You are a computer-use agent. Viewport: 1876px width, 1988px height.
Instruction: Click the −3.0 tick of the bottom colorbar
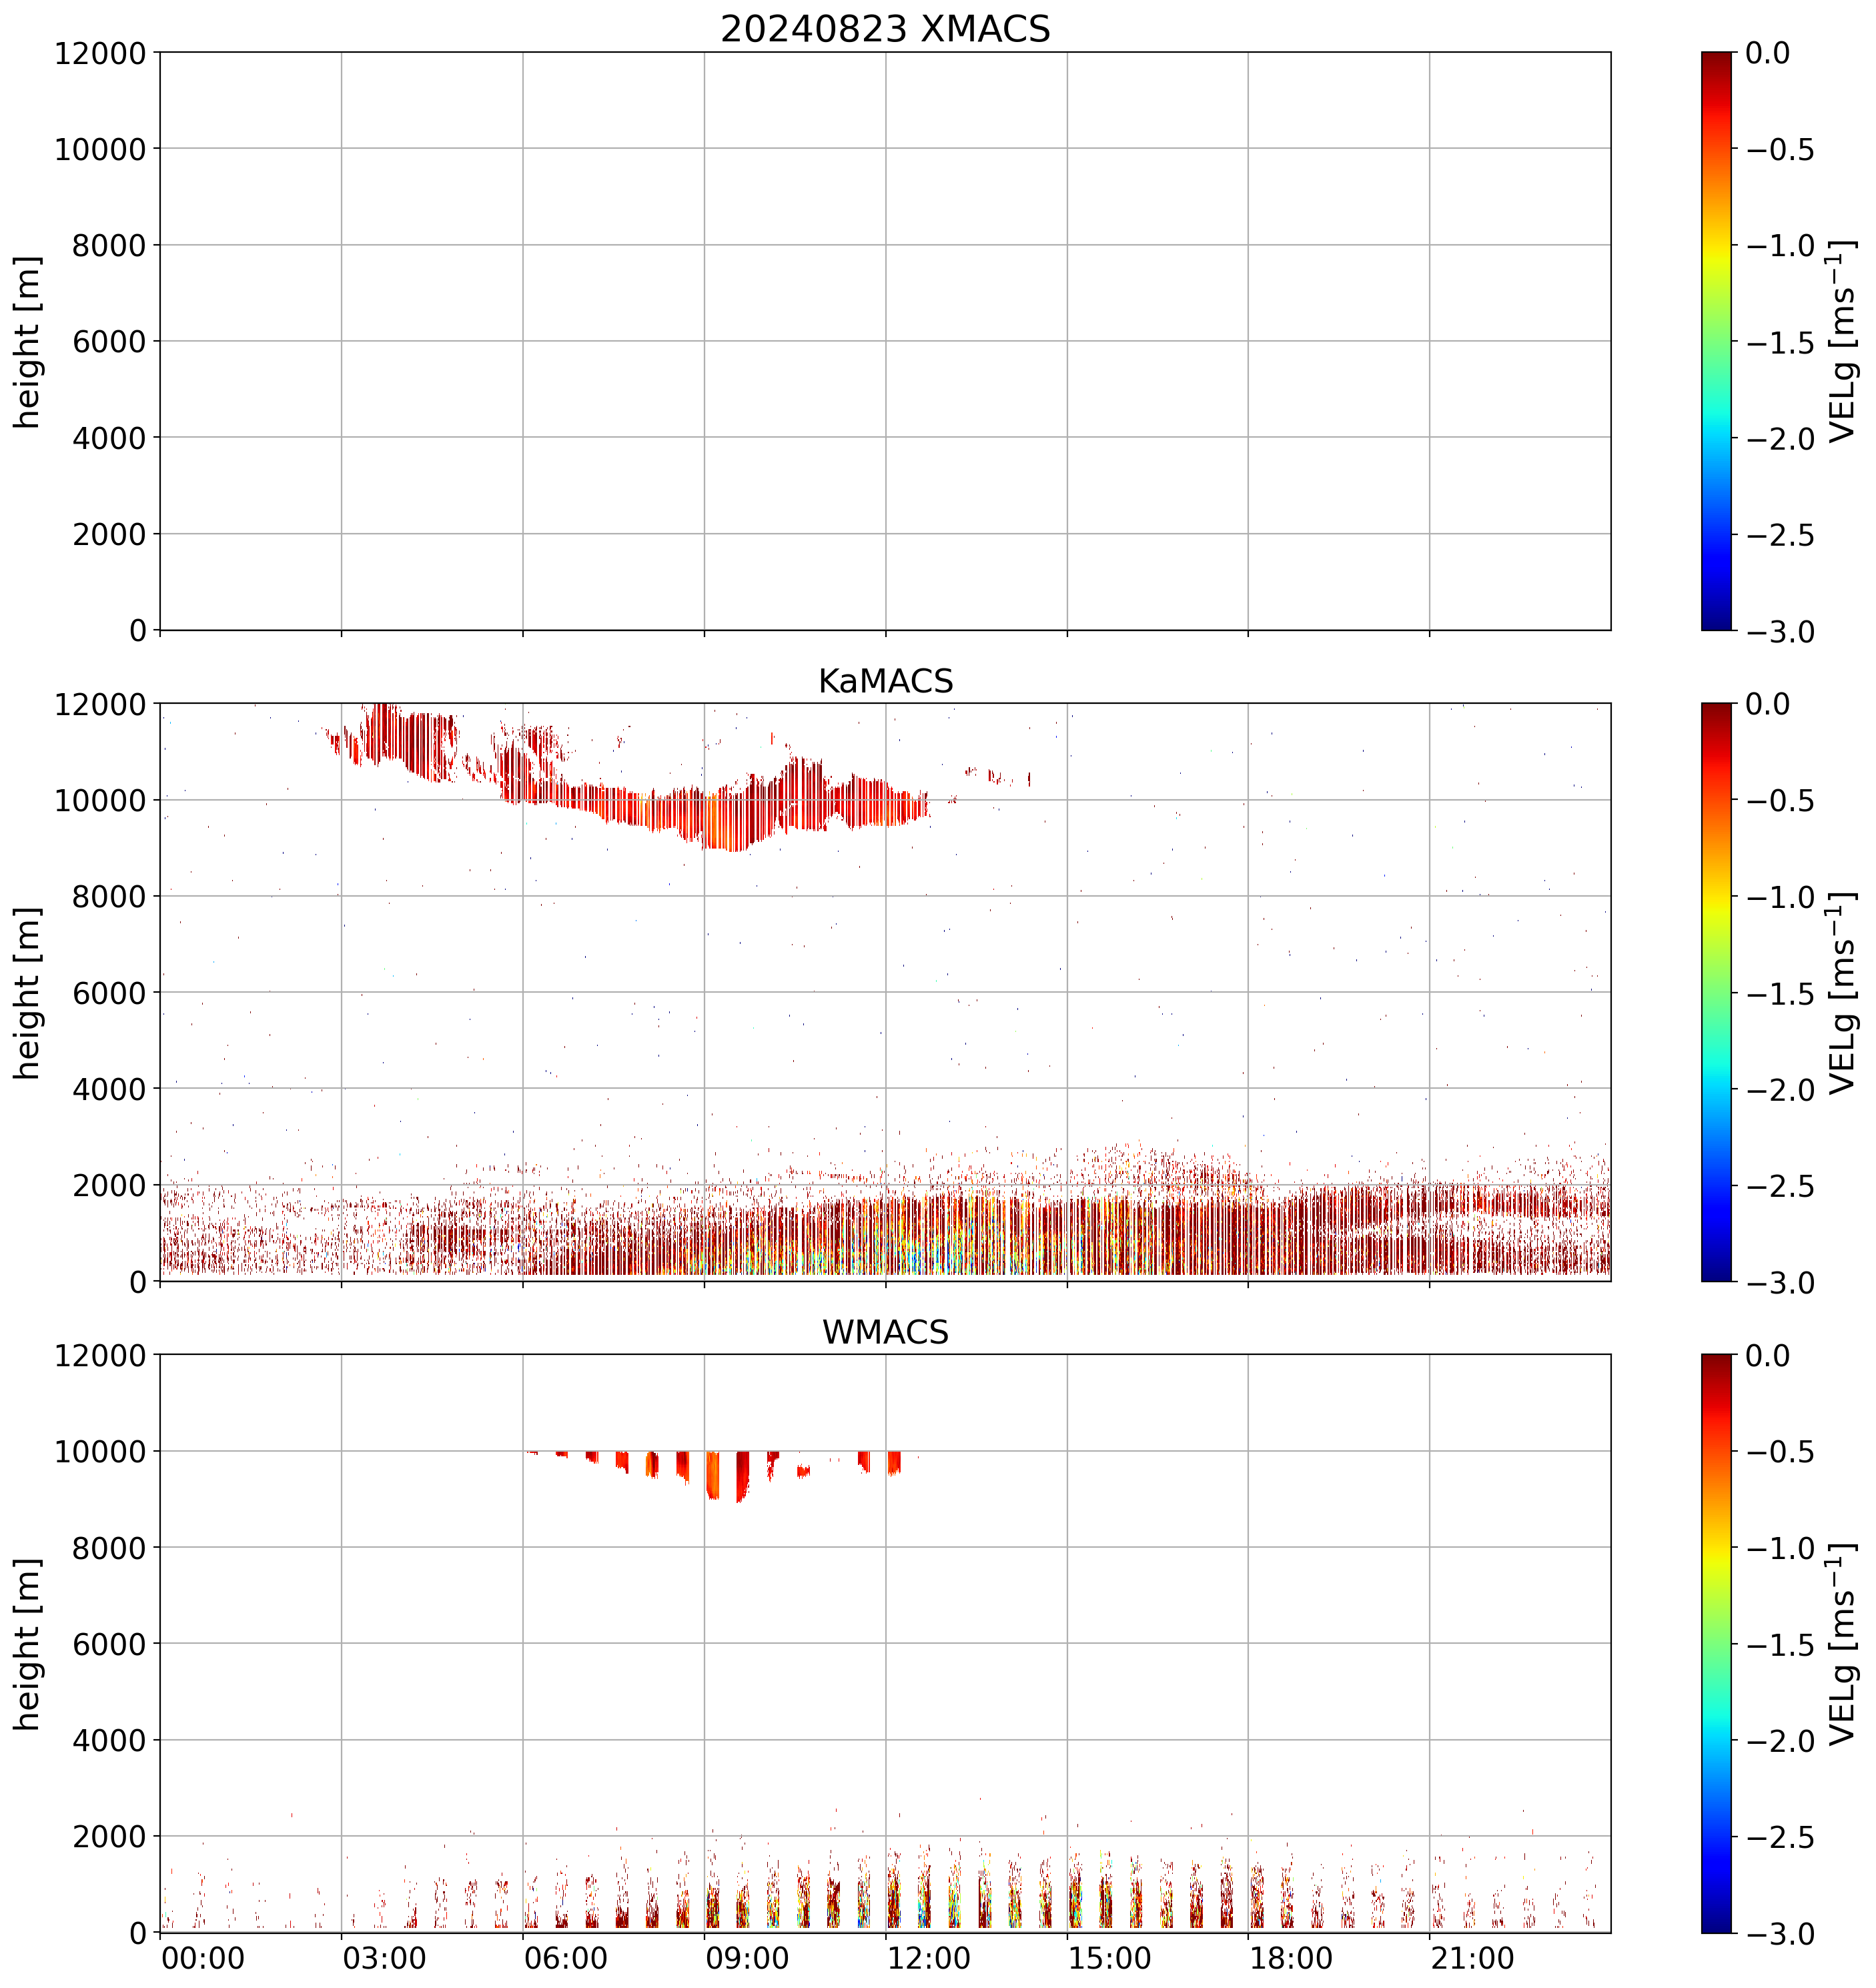(1780, 1934)
